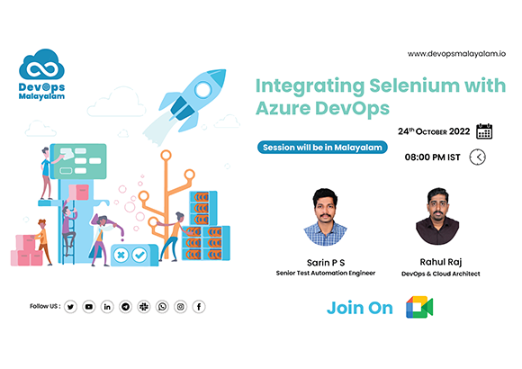Viewport: 522px width, 369px height.
Task: Click the name Sarin P S
Action: click(x=326, y=263)
